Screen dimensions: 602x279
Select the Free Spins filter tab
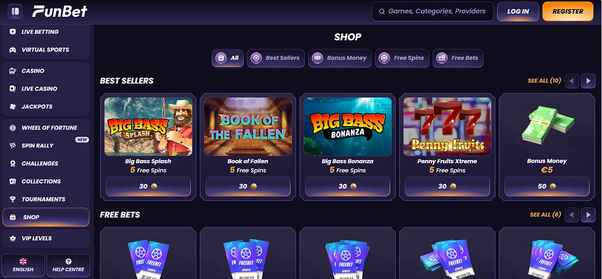(402, 59)
